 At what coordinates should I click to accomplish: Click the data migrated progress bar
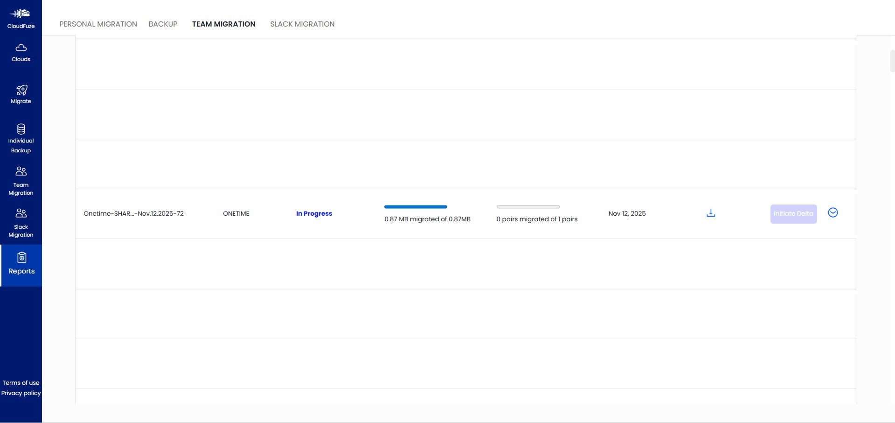click(416, 206)
